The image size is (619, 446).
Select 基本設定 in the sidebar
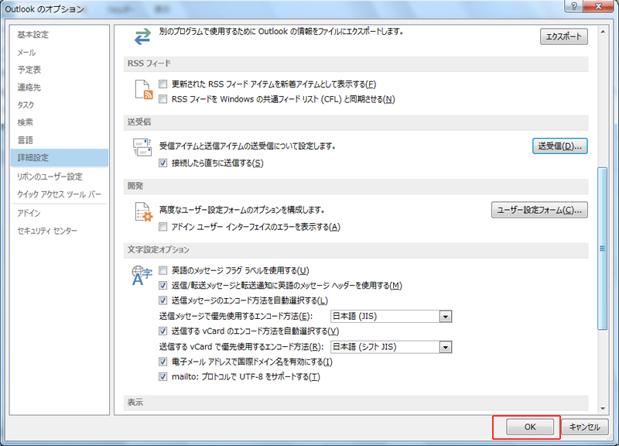[x=60, y=35]
